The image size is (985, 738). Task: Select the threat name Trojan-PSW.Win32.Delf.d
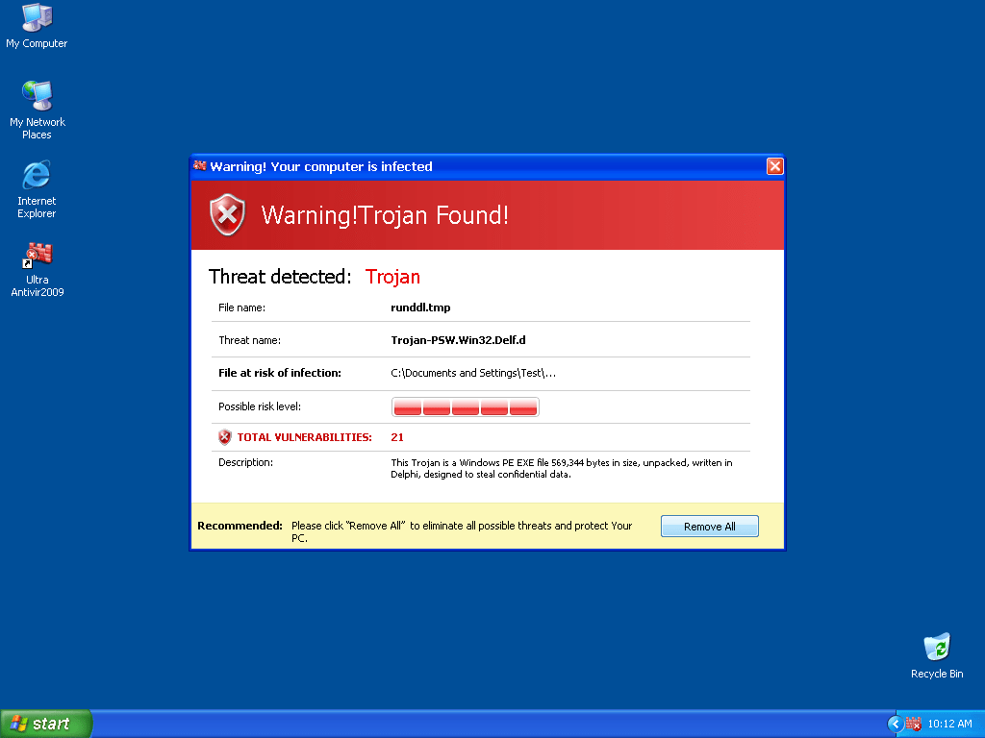point(458,340)
